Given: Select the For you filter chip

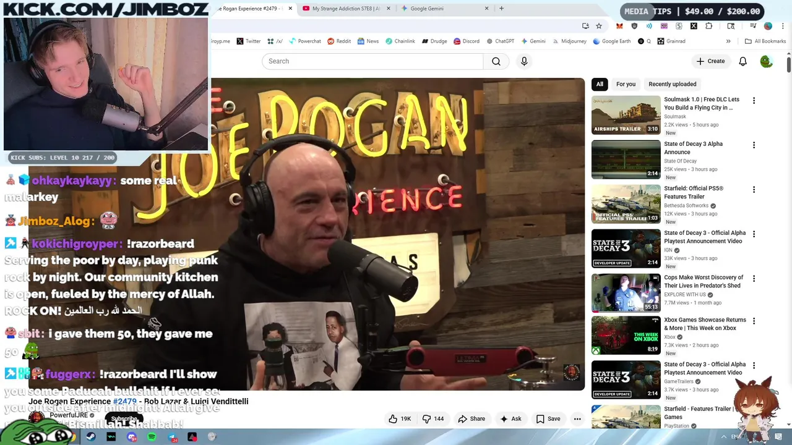Looking at the screenshot, I should point(626,84).
